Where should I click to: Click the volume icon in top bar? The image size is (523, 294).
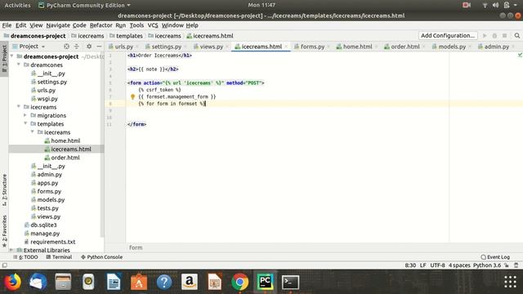pos(496,5)
